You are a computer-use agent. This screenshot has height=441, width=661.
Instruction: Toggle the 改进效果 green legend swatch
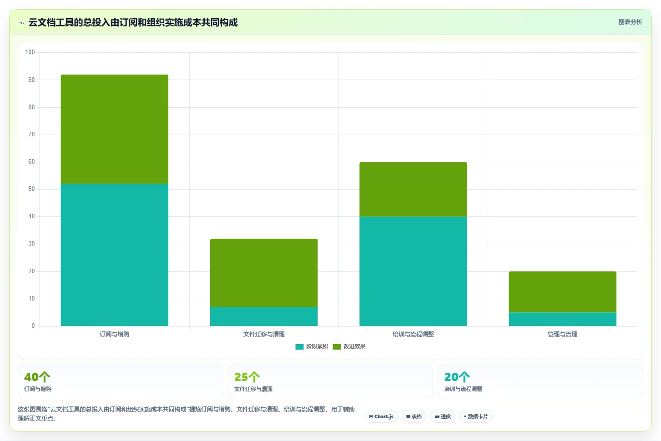point(337,346)
